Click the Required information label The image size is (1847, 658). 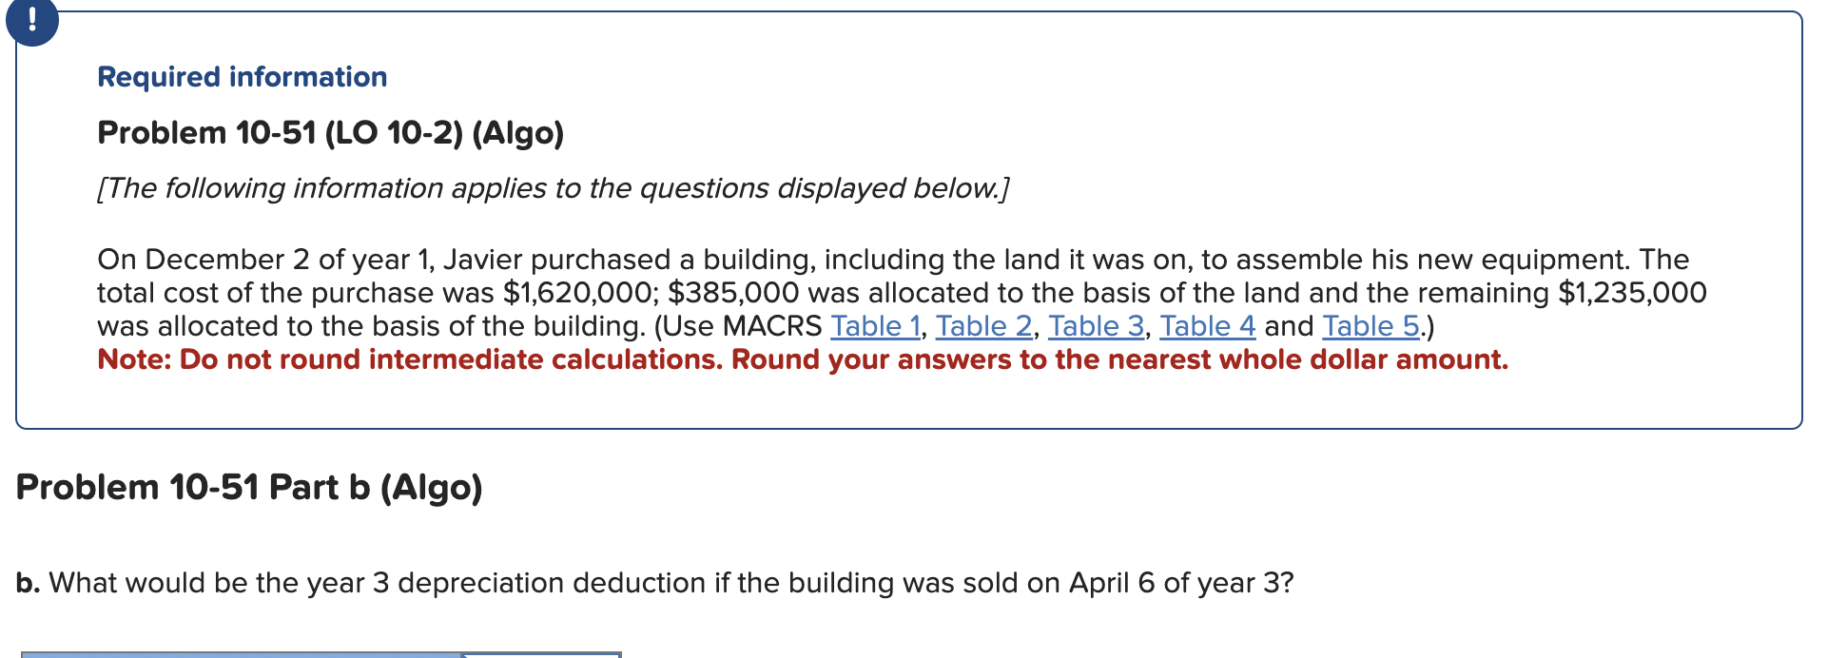pyautogui.click(x=242, y=77)
